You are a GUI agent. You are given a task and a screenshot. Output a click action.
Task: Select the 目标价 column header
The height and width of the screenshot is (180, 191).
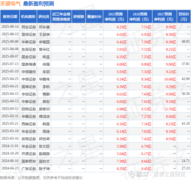pos(184,17)
